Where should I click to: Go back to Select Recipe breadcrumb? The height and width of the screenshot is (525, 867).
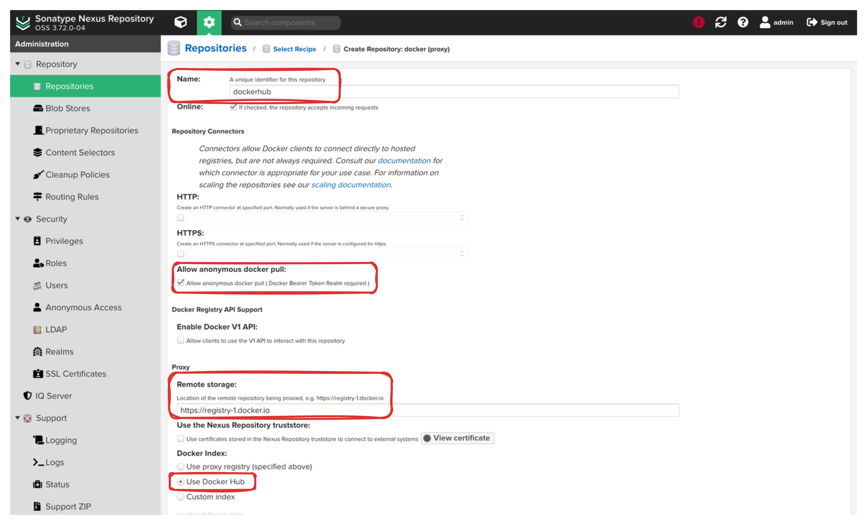pos(294,49)
